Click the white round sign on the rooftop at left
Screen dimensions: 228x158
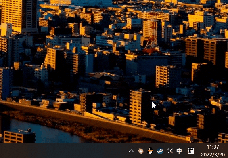[9, 27]
